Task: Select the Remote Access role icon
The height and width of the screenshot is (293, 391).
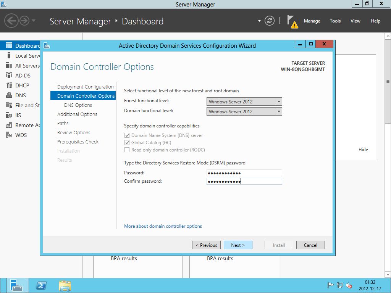Action: click(x=9, y=125)
